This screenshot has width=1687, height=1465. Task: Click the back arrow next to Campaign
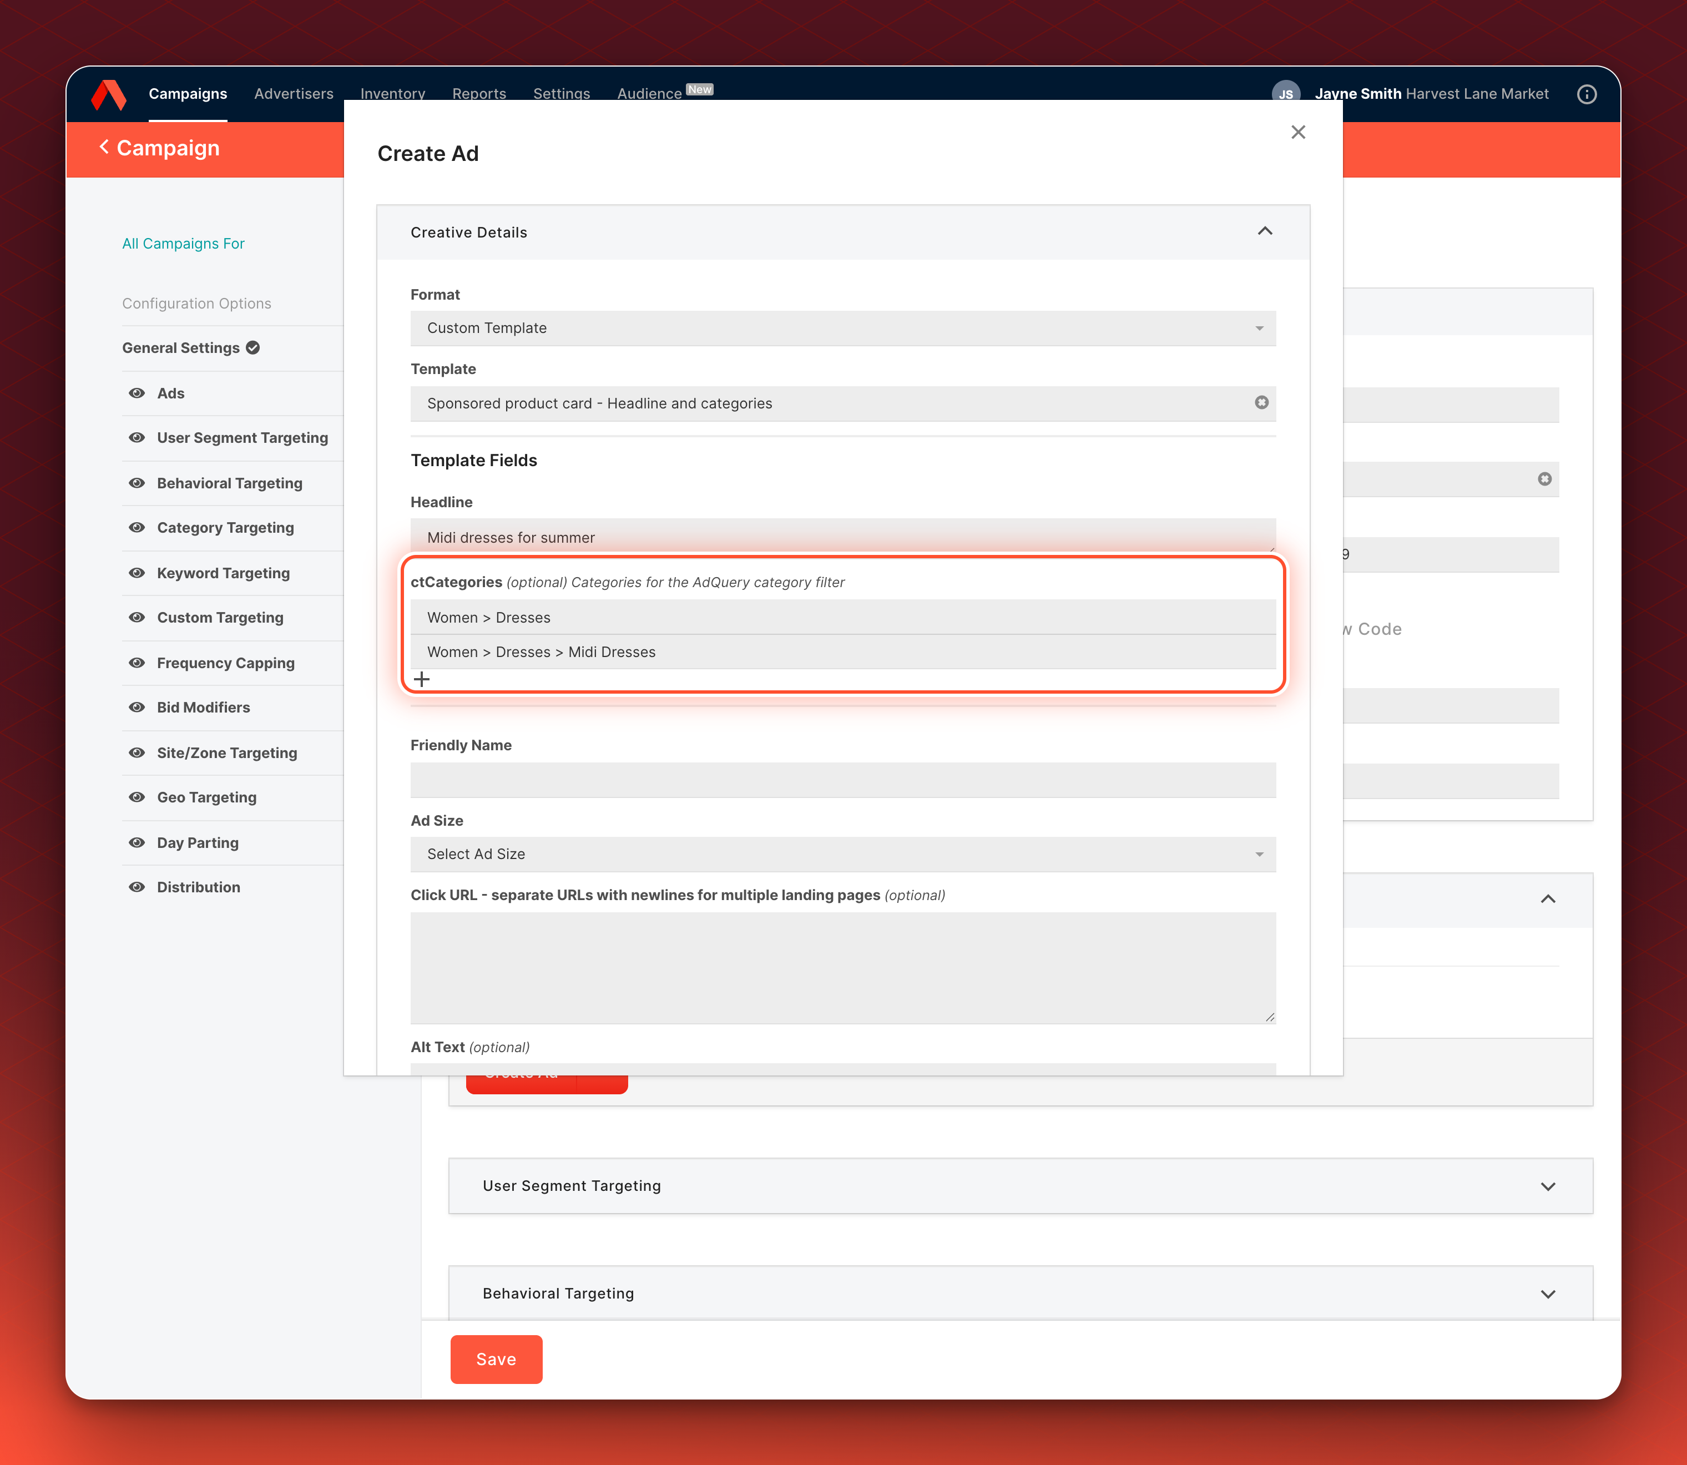(x=104, y=147)
